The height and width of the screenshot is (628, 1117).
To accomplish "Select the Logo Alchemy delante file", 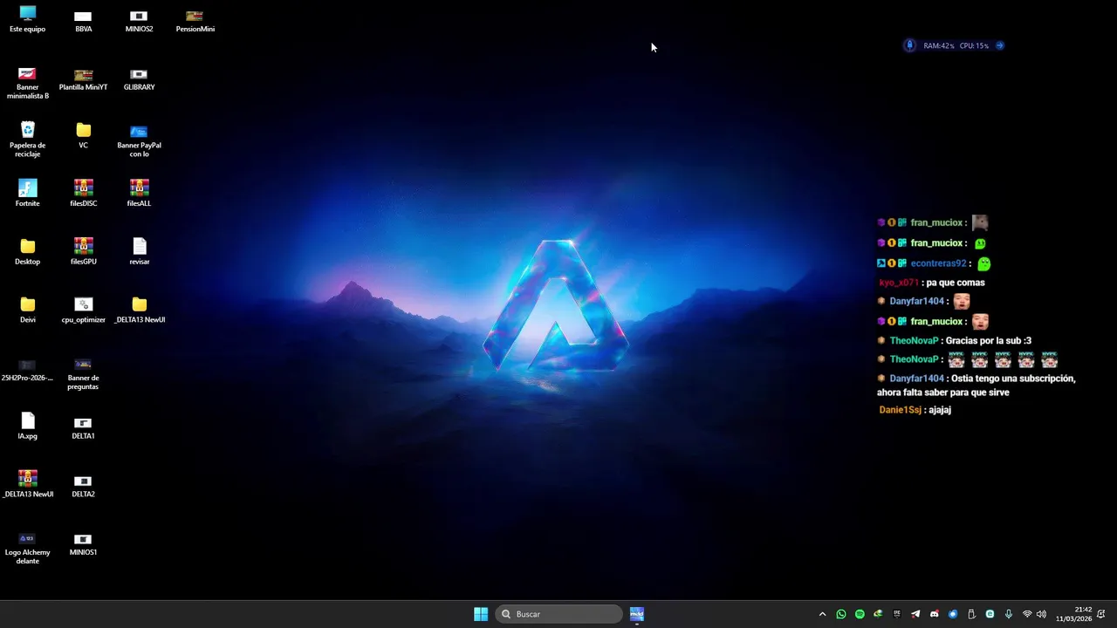I will pos(27,548).
